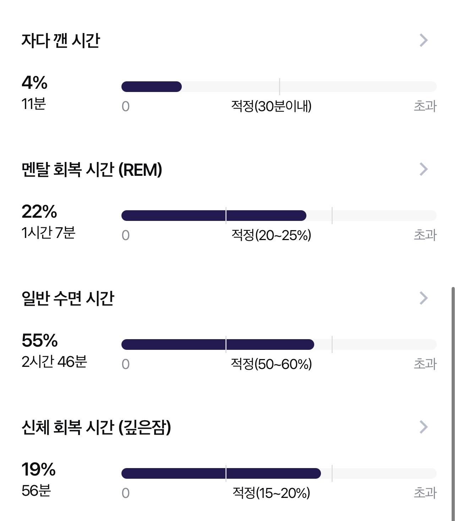This screenshot has width=458, height=521.
Task: Tap the 4% awake percentage value
Action: 34,83
